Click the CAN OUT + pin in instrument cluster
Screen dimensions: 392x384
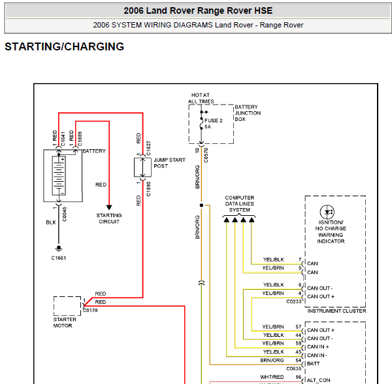(321, 296)
